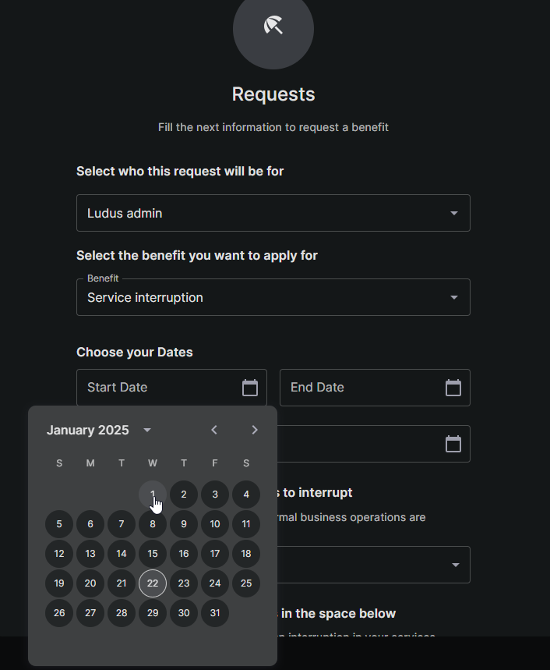Expand the partially hidden dropdown arrow

[455, 565]
